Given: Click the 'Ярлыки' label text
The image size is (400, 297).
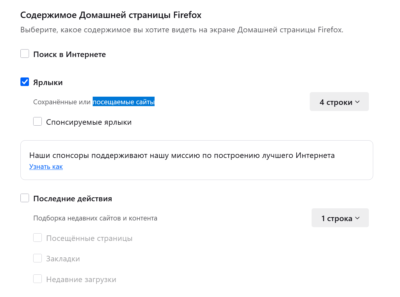Looking at the screenshot, I should [48, 82].
